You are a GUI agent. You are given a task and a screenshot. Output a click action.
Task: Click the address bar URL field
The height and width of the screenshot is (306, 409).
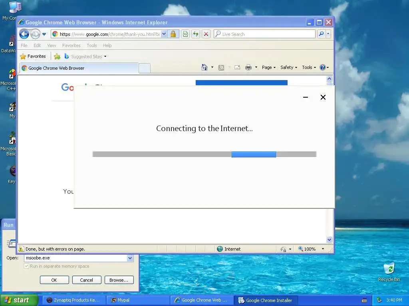[x=106, y=34]
